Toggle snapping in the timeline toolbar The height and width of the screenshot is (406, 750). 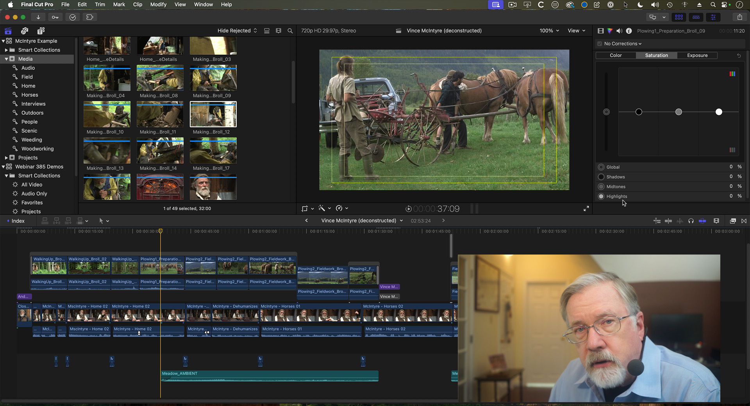click(702, 221)
